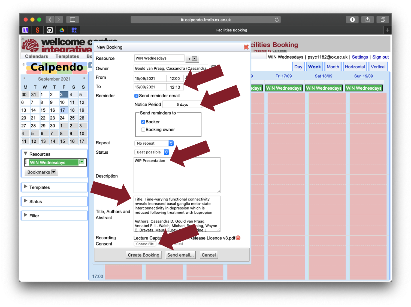Select WIN Wednesdays in Resources list
This screenshot has height=307, width=411.
[54, 163]
